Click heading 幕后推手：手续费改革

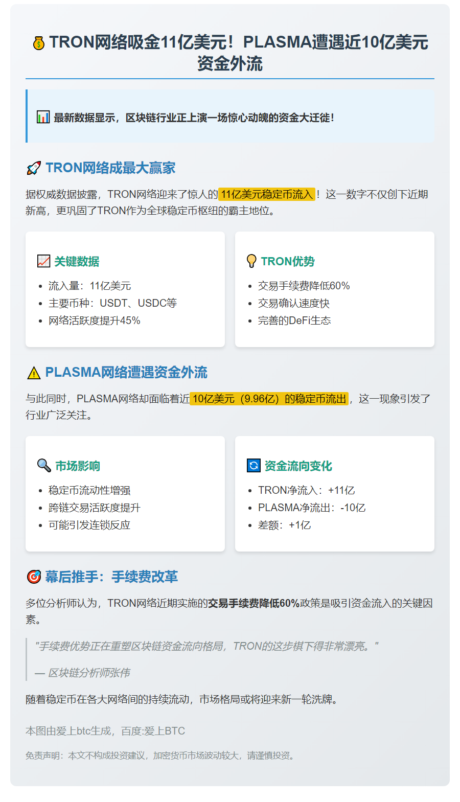[111, 577]
